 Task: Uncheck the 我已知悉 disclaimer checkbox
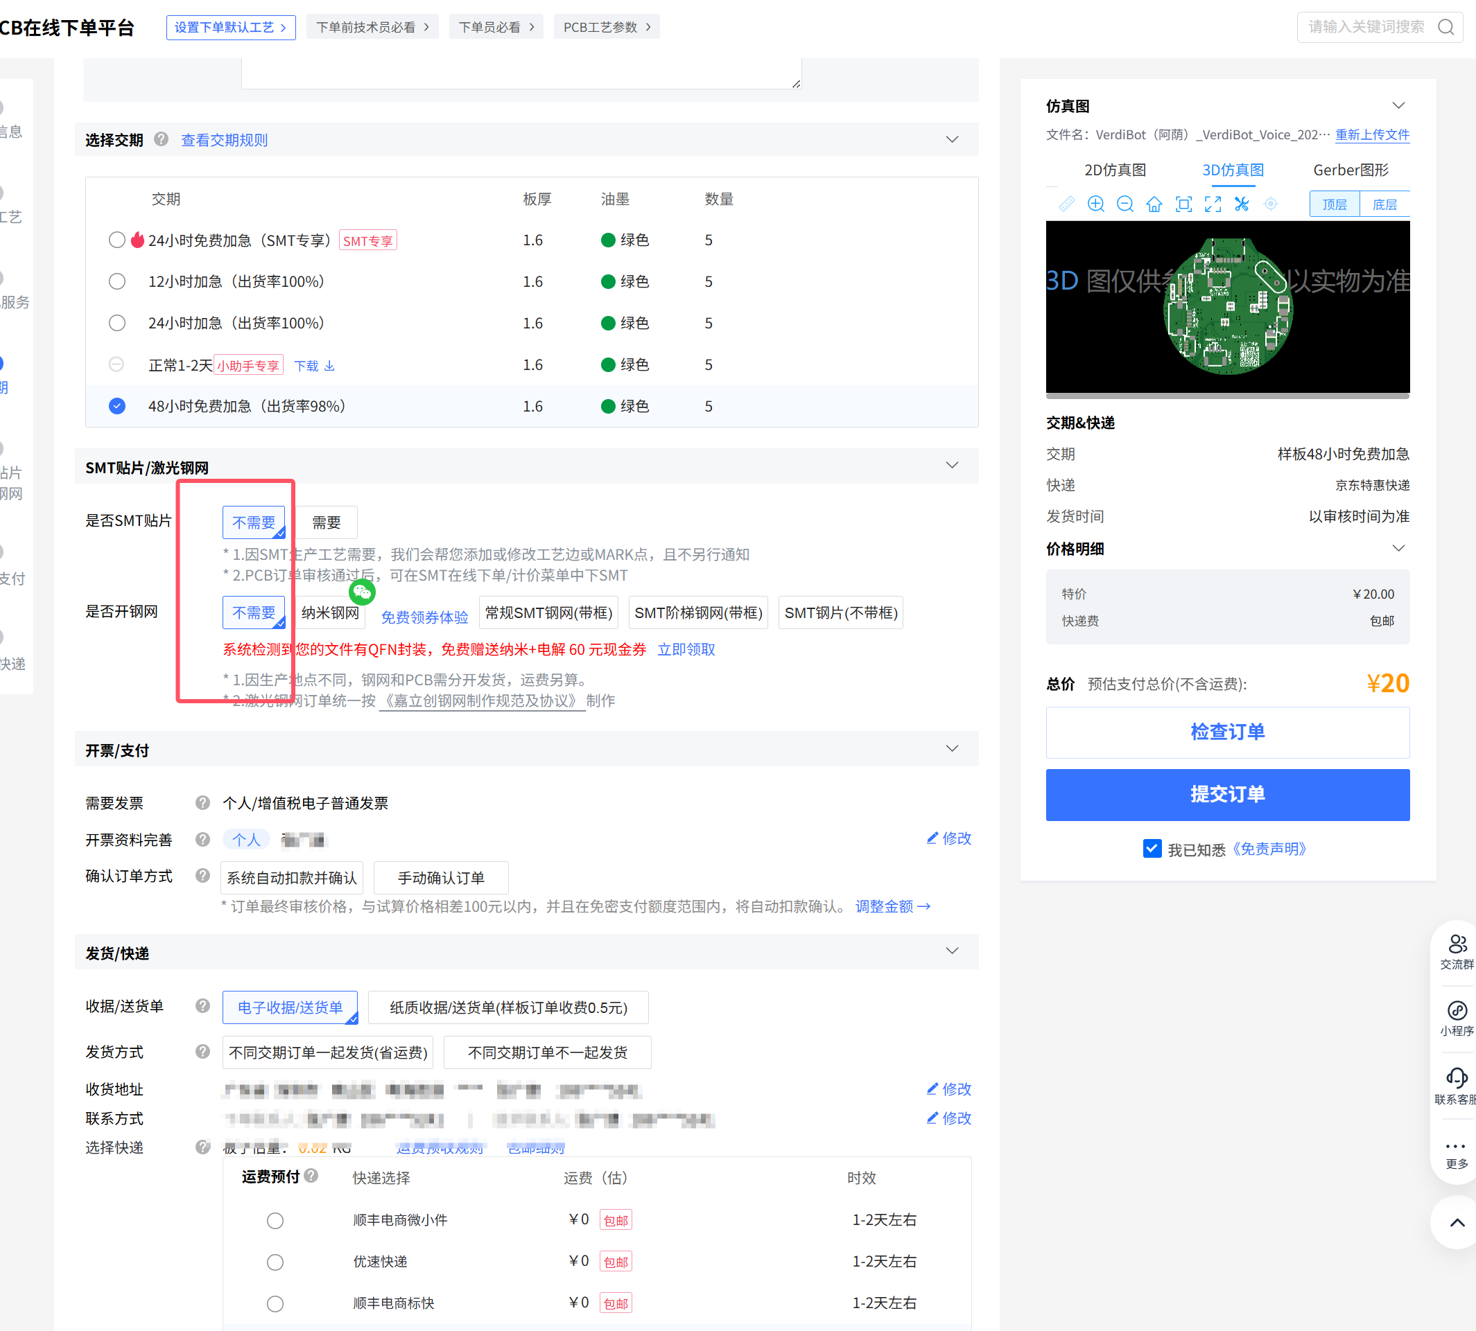click(1152, 848)
